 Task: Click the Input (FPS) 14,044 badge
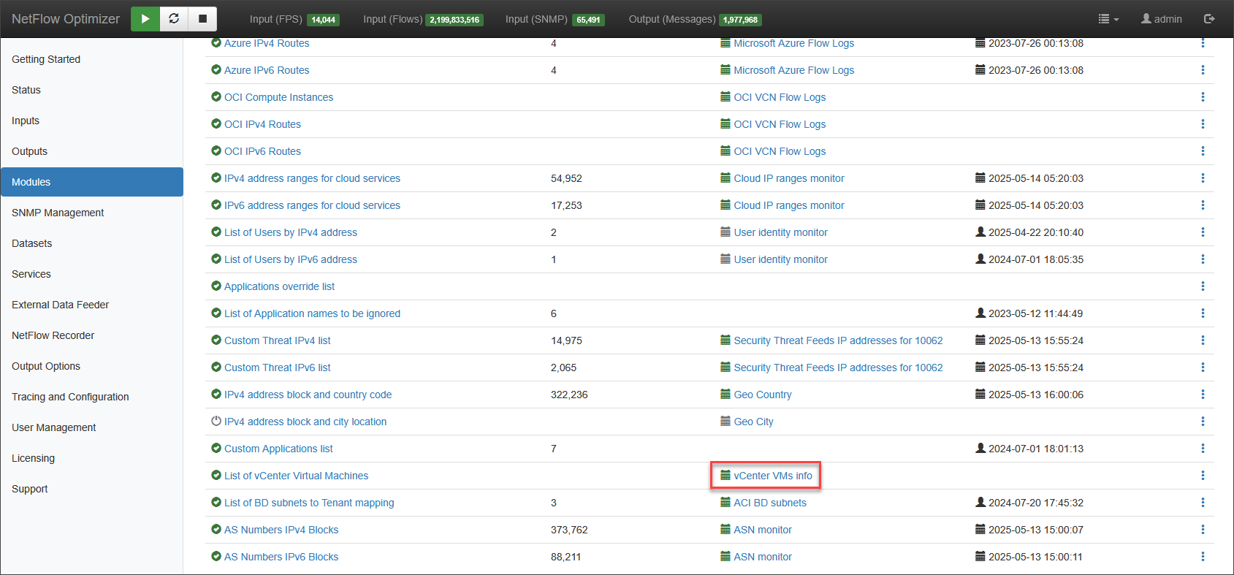coord(323,20)
